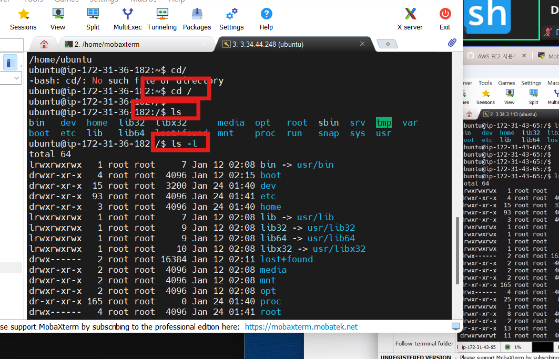
Task: Click the snap directory name
Action: click(x=329, y=134)
